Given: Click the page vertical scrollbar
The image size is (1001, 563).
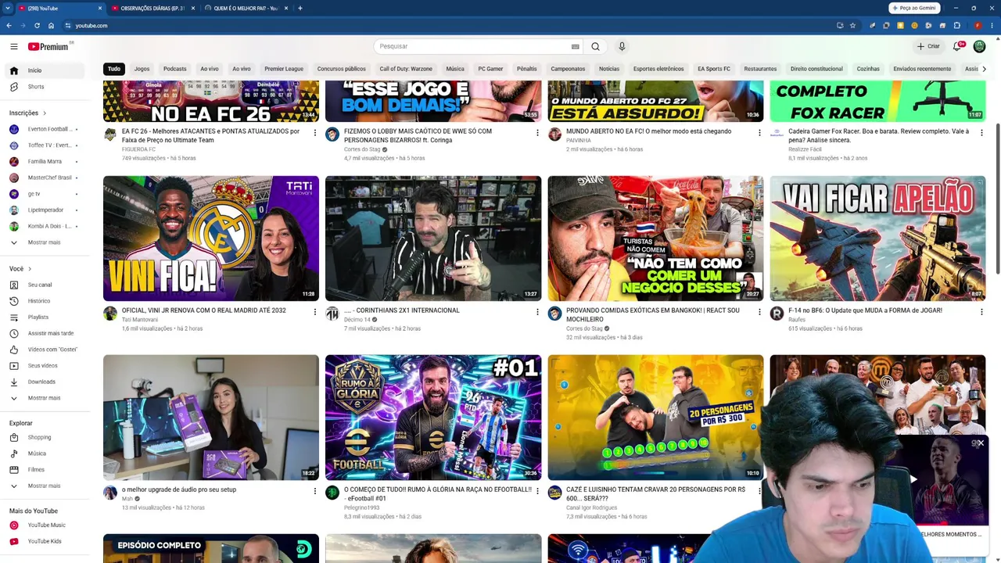Looking at the screenshot, I should [997, 198].
